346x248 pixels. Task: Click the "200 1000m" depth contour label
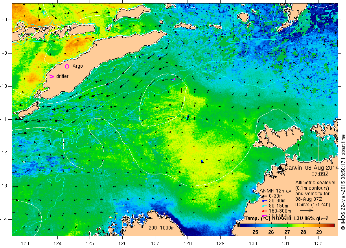point(162,228)
